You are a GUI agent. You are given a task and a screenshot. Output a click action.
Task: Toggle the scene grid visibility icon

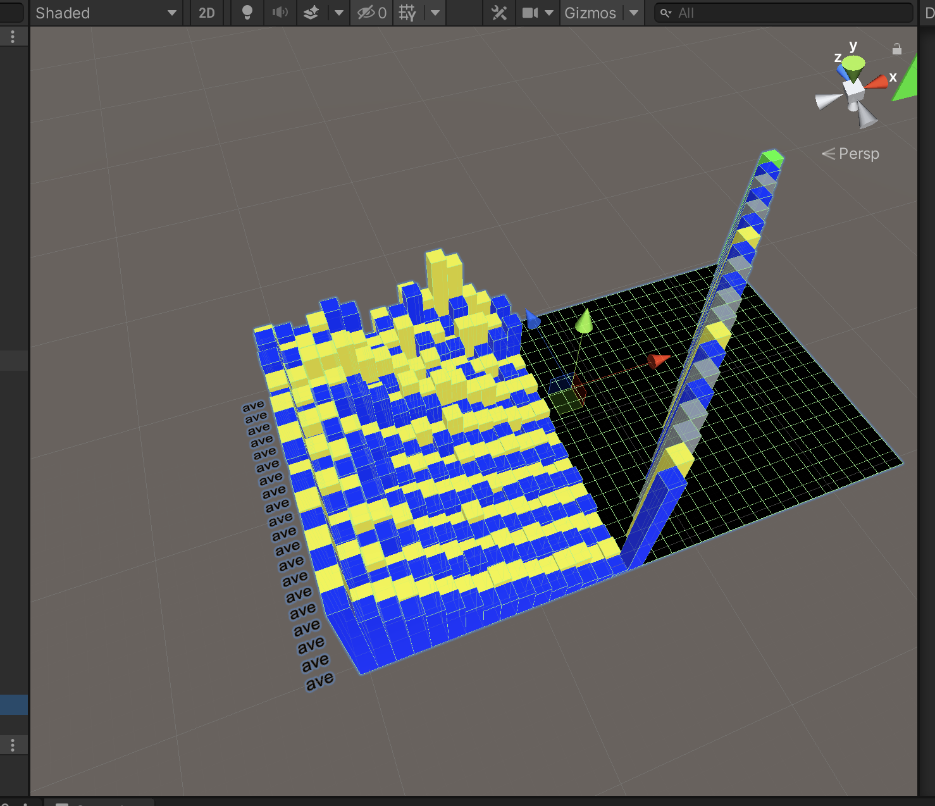407,13
